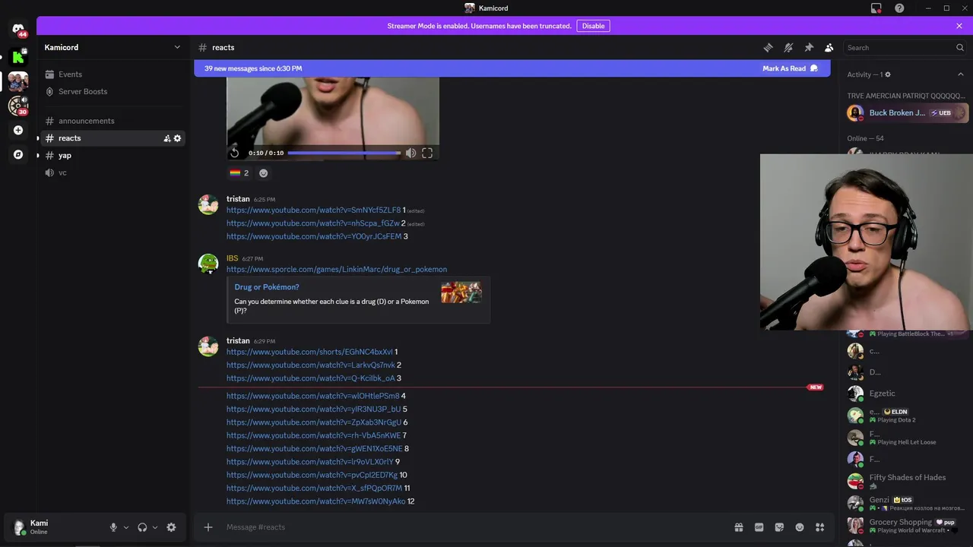Viewport: 973px width, 547px height.
Task: Show pinned messages via pin icon
Action: click(809, 47)
